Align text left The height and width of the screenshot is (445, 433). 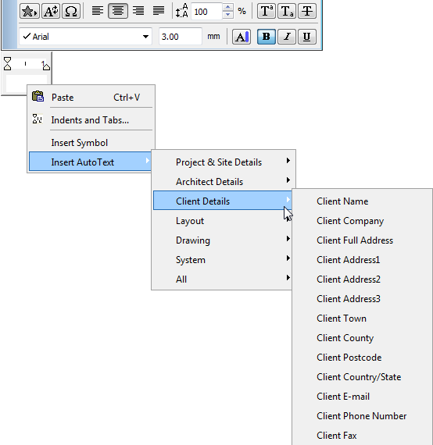click(x=98, y=11)
